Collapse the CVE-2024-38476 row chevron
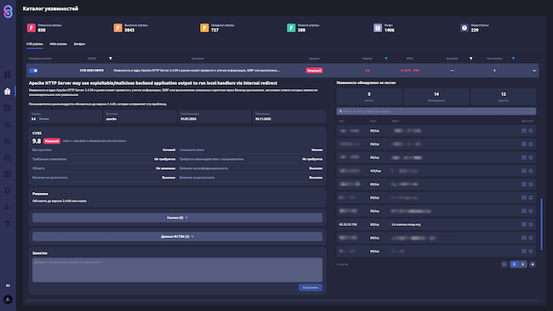 coord(534,71)
